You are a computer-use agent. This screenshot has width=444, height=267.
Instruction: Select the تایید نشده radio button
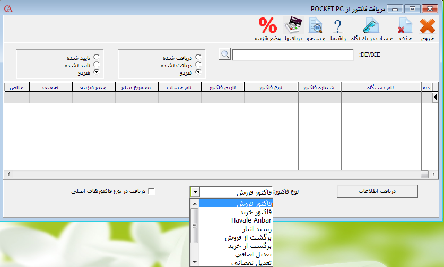tap(96, 64)
